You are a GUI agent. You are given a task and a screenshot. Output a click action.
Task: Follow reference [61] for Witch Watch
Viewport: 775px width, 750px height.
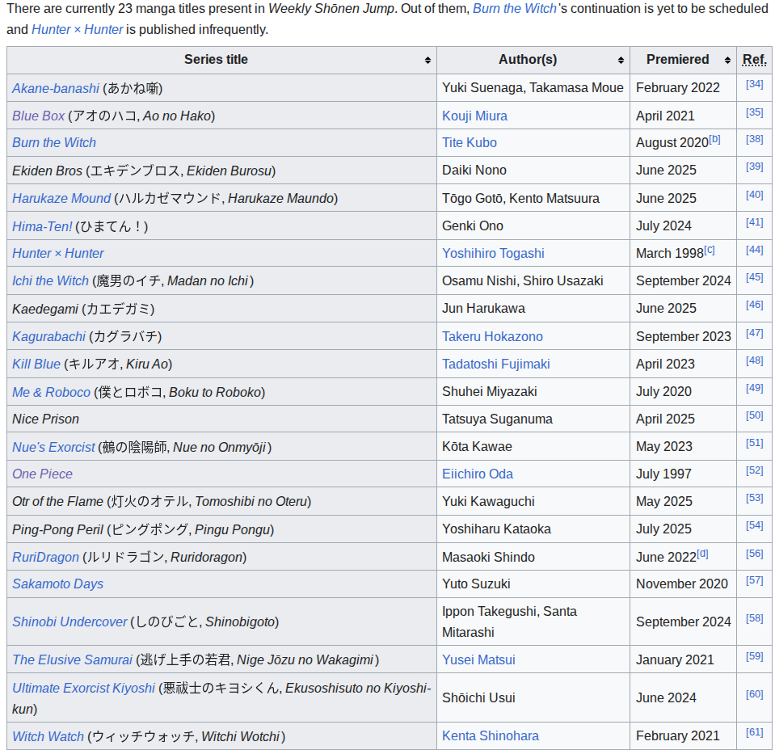(x=754, y=732)
